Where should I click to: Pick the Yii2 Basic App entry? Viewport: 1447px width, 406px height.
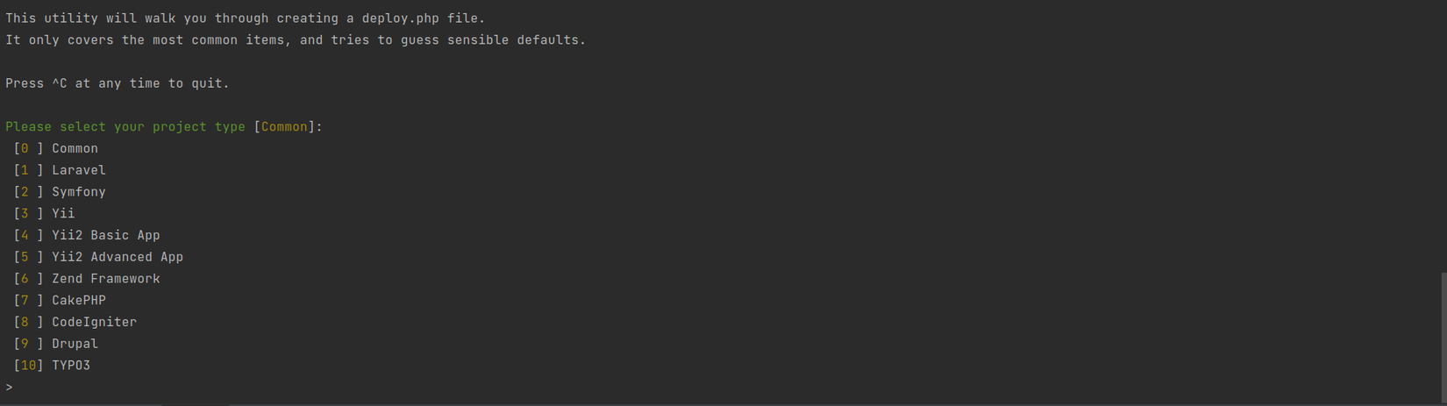click(105, 236)
